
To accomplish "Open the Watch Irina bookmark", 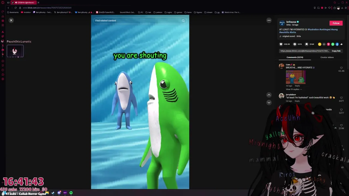I will (231, 12).
